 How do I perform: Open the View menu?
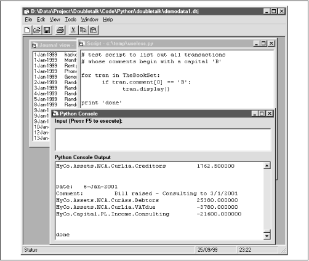click(55, 20)
